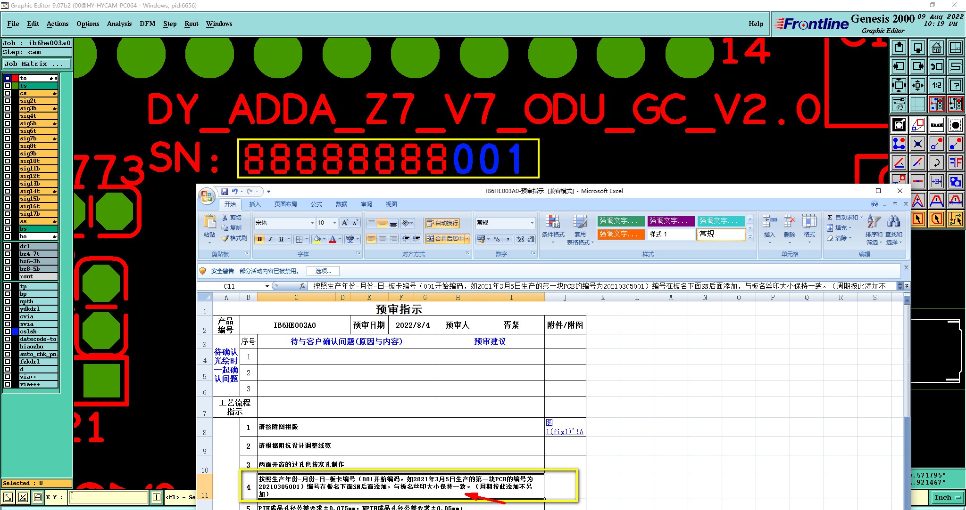Click the 1:2 zoom icon
Image resolution: width=966 pixels, height=510 pixels.
(x=936, y=85)
